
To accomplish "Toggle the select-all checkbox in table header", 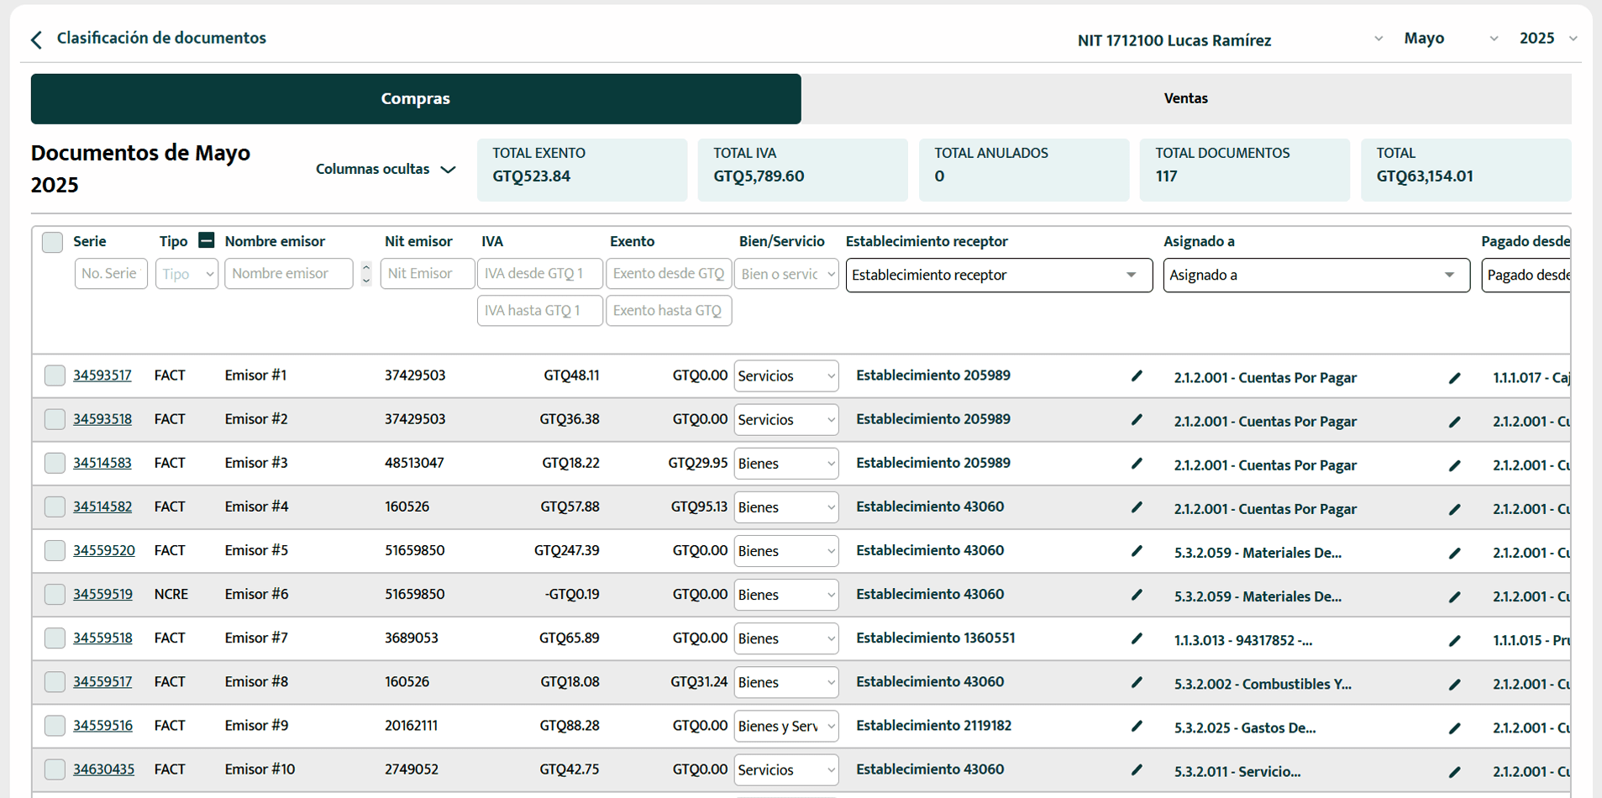I will pyautogui.click(x=52, y=242).
